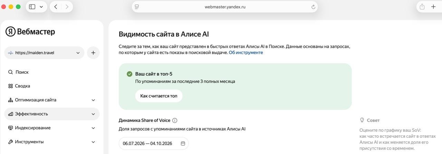Expand the Оптимизация сайта chevron
This screenshot has width=442, height=154.
point(93,100)
